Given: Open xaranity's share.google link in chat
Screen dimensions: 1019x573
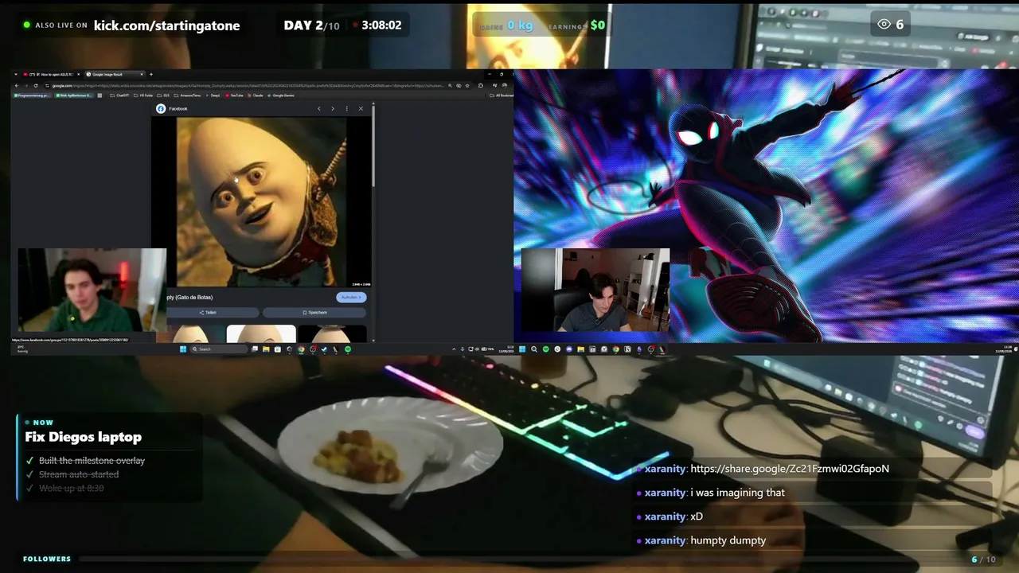Looking at the screenshot, I should (790, 469).
